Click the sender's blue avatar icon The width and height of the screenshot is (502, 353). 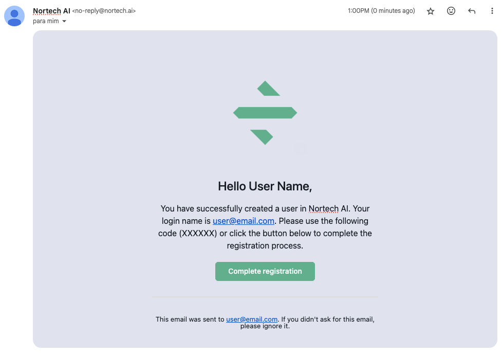pyautogui.click(x=14, y=16)
